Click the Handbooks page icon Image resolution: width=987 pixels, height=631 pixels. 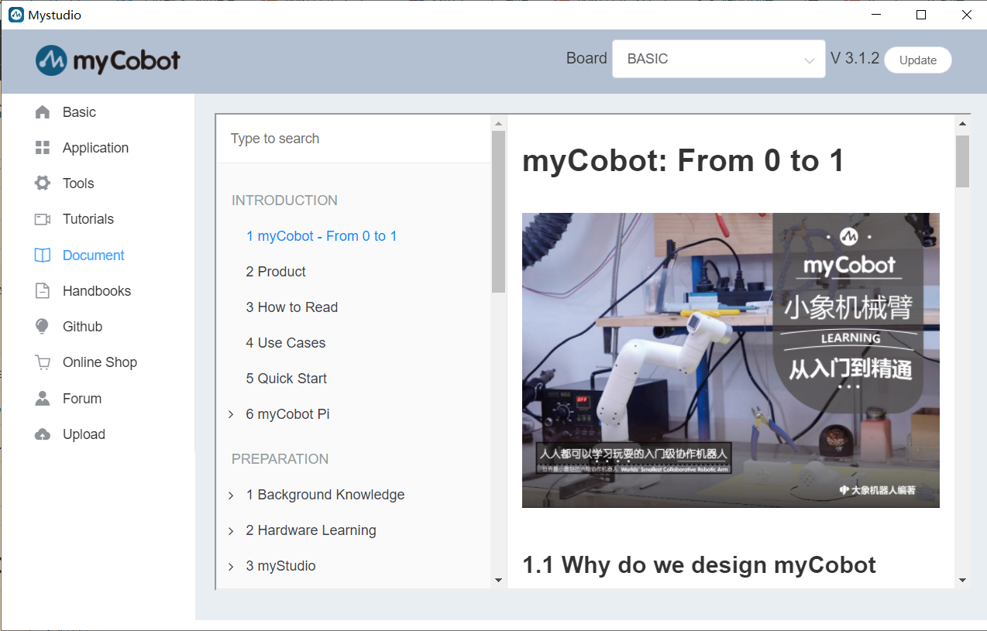(43, 291)
